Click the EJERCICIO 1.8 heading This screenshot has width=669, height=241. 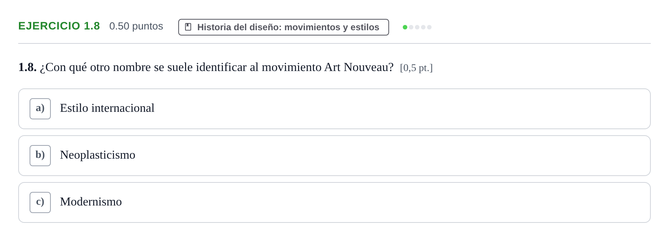click(x=59, y=26)
